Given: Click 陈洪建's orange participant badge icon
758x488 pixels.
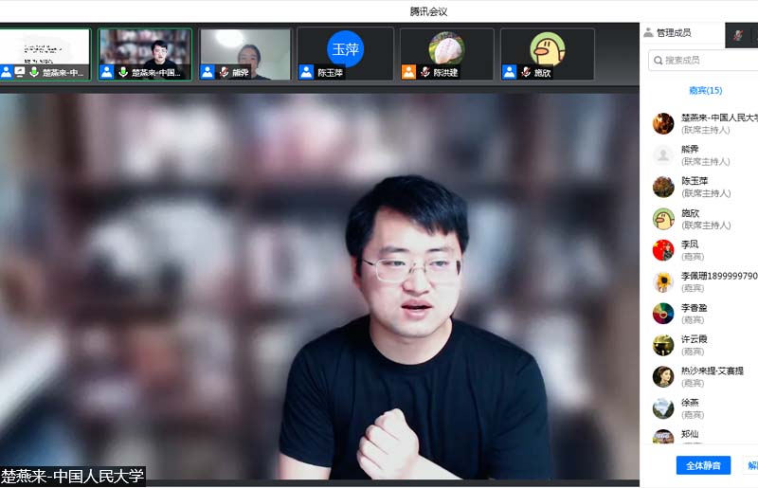Looking at the screenshot, I should point(408,72).
